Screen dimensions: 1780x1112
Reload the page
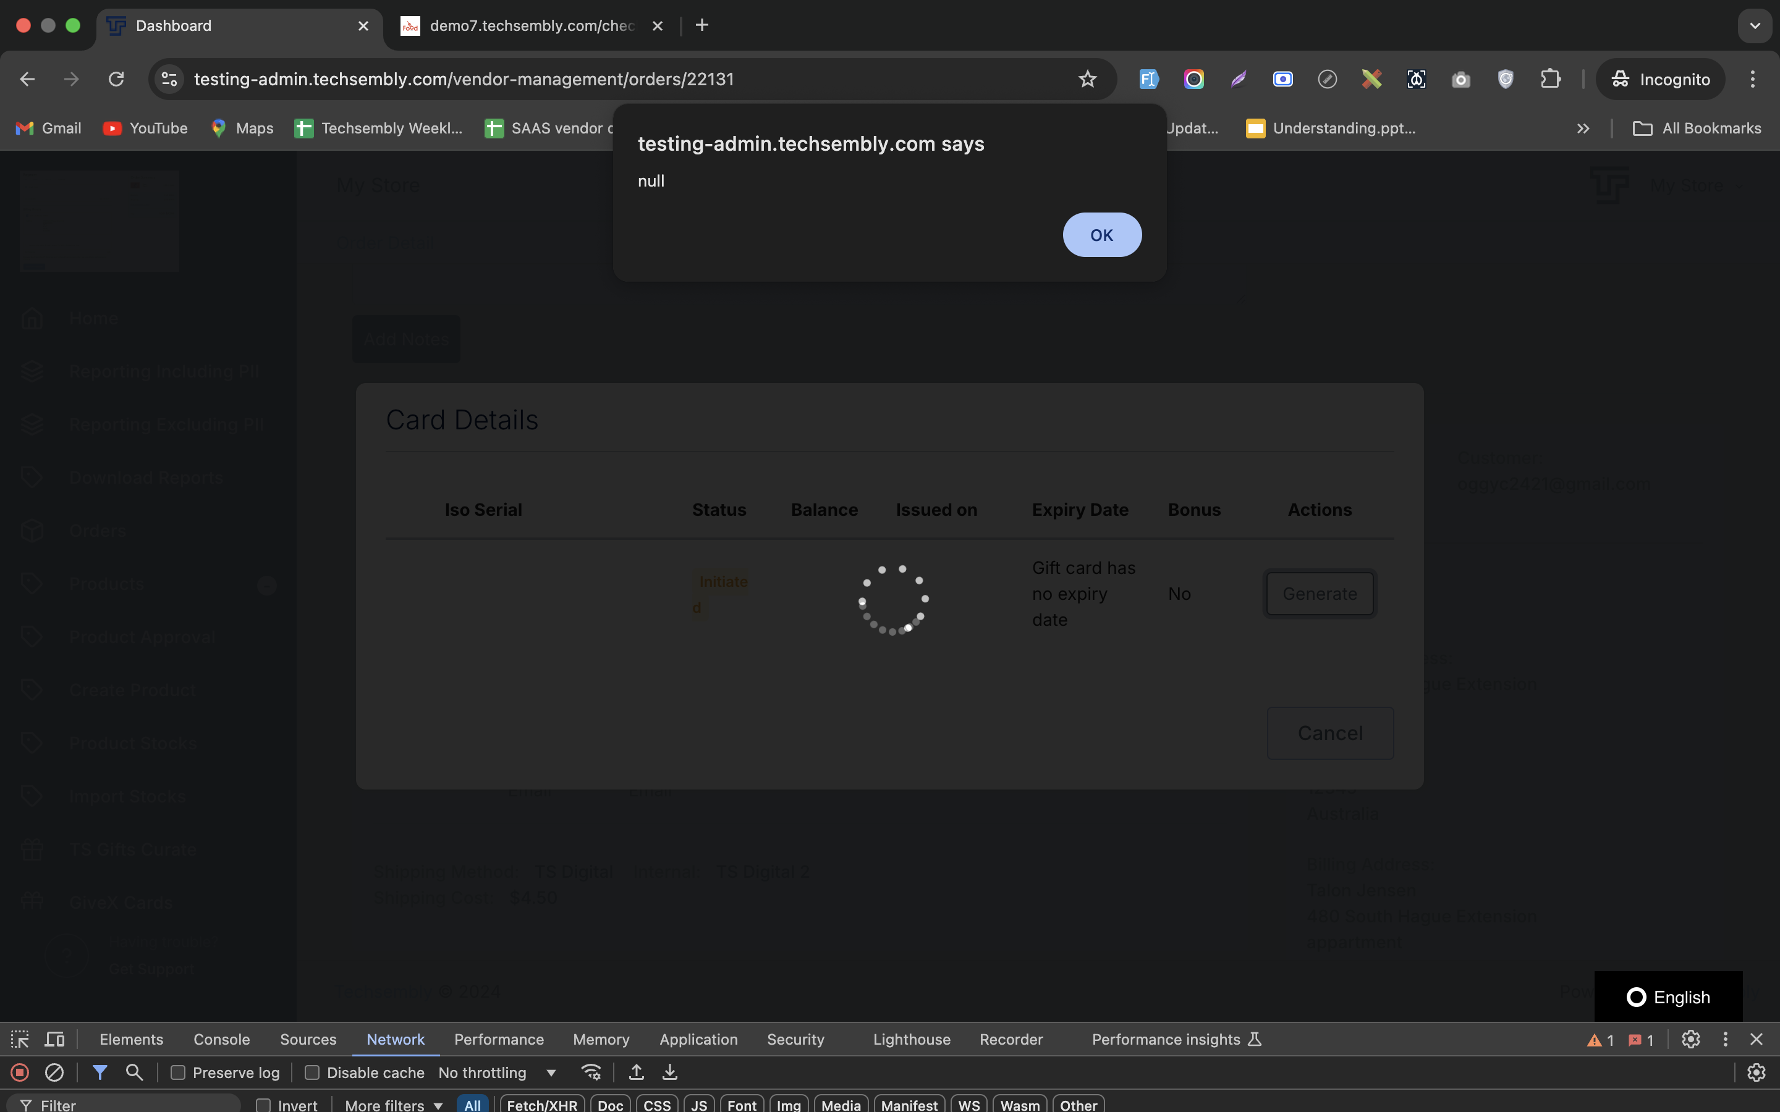click(116, 78)
